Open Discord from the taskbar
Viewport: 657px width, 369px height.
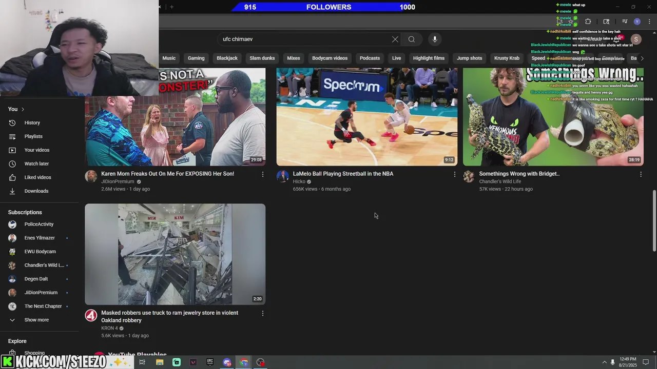[227, 362]
